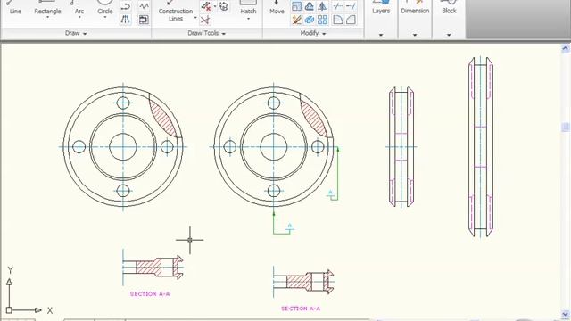This screenshot has width=571, height=321.
Task: Expand the Layers panel arrow
Action: coord(381,35)
